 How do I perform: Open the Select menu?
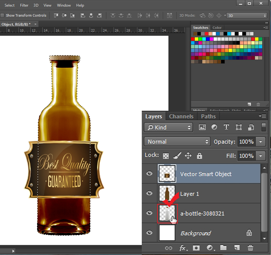pos(9,5)
